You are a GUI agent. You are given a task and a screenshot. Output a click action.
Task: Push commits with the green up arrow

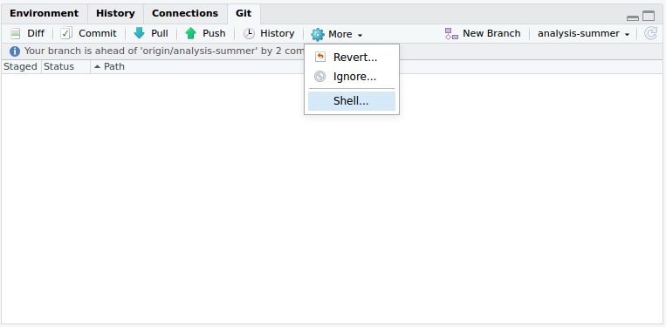(190, 33)
